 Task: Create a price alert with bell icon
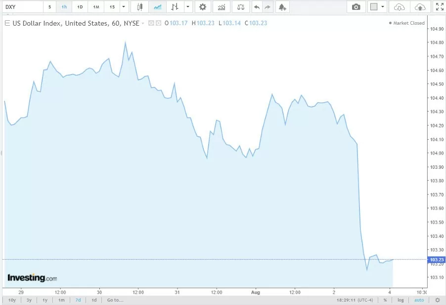click(x=282, y=7)
